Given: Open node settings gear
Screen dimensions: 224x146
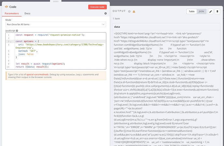Looking at the screenshot, I should tap(106, 14).
